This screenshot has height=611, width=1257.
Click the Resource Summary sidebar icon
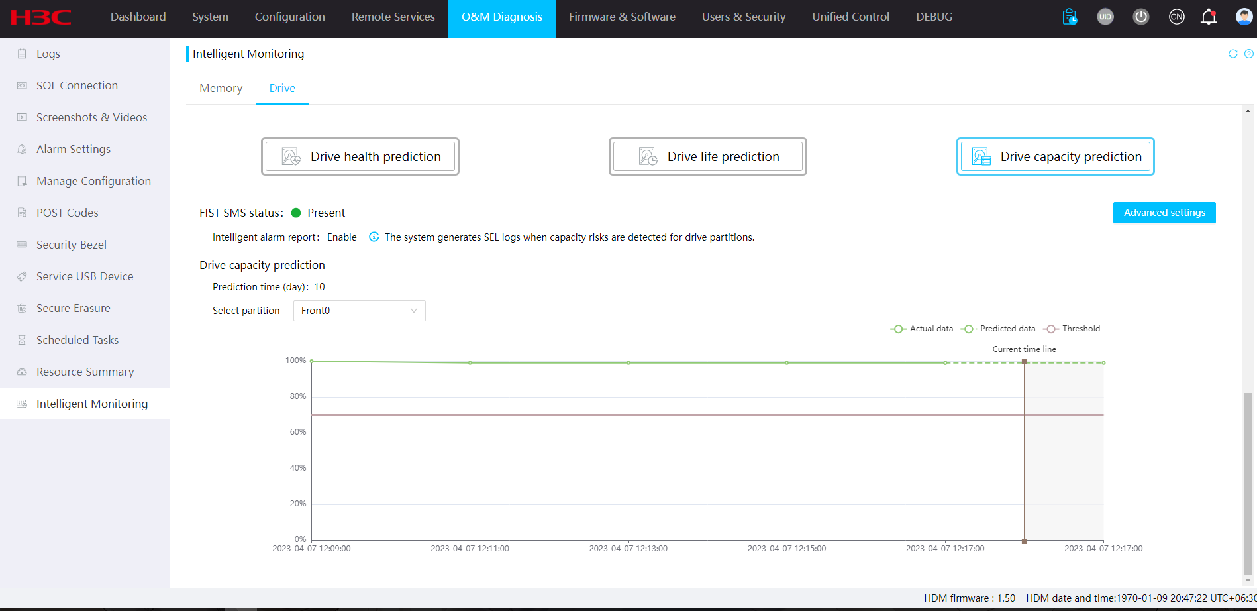22,372
